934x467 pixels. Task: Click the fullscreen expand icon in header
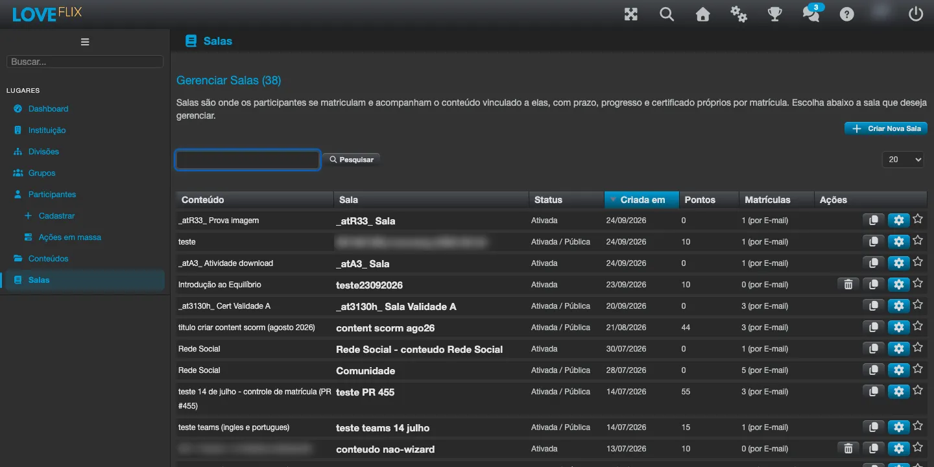pyautogui.click(x=631, y=14)
